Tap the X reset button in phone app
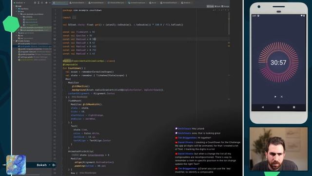Viewport: 312px width, 176px height. [282, 97]
